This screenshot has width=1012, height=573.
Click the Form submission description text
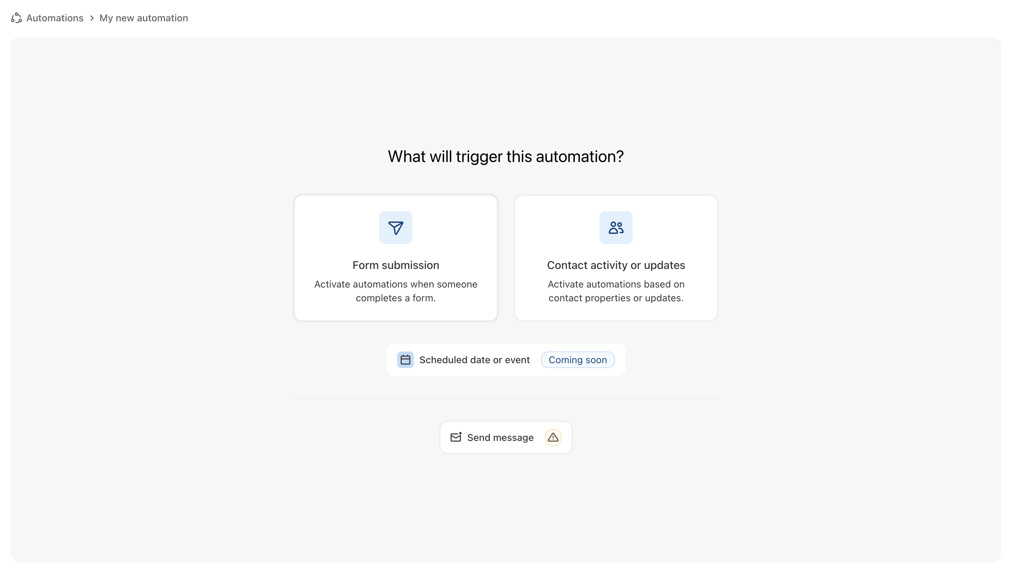point(396,284)
